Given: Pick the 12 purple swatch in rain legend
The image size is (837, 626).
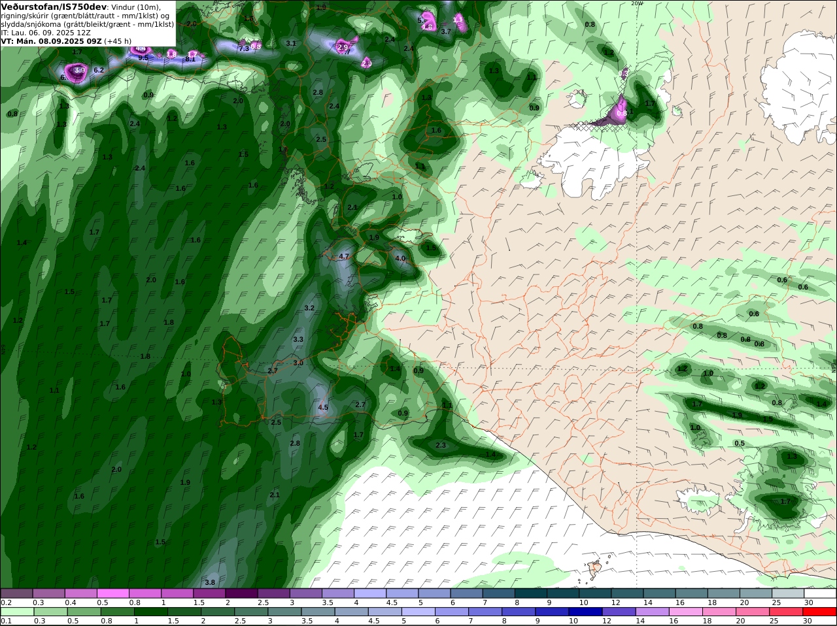Looking at the screenshot, I should [618, 612].
